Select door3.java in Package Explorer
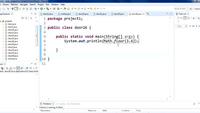Screen dimensions: 200x113 coord(12,59)
